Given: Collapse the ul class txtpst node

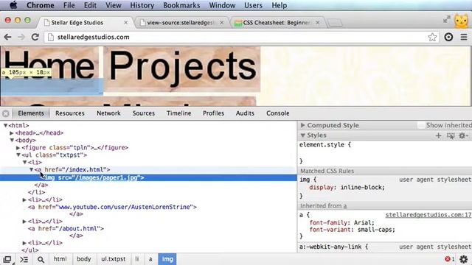Looking at the screenshot, I should 18,155.
